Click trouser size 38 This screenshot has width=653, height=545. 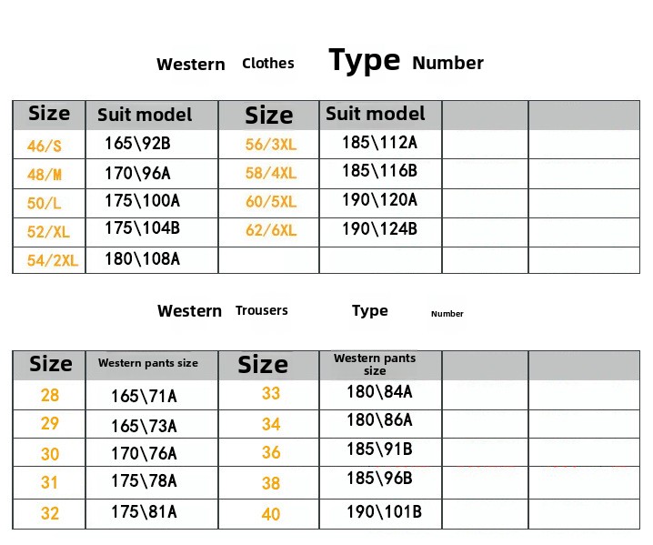click(271, 483)
